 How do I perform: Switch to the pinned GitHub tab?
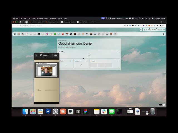click(x=20, y=22)
